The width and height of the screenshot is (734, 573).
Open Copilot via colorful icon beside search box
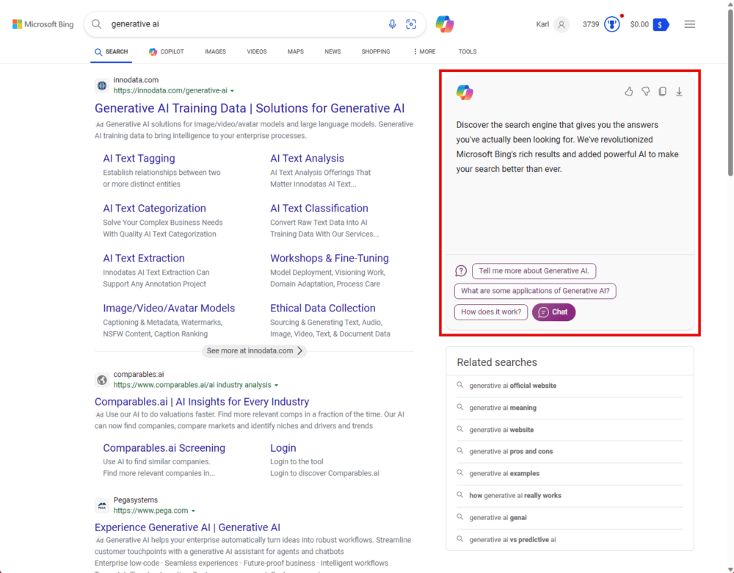pyautogui.click(x=444, y=24)
